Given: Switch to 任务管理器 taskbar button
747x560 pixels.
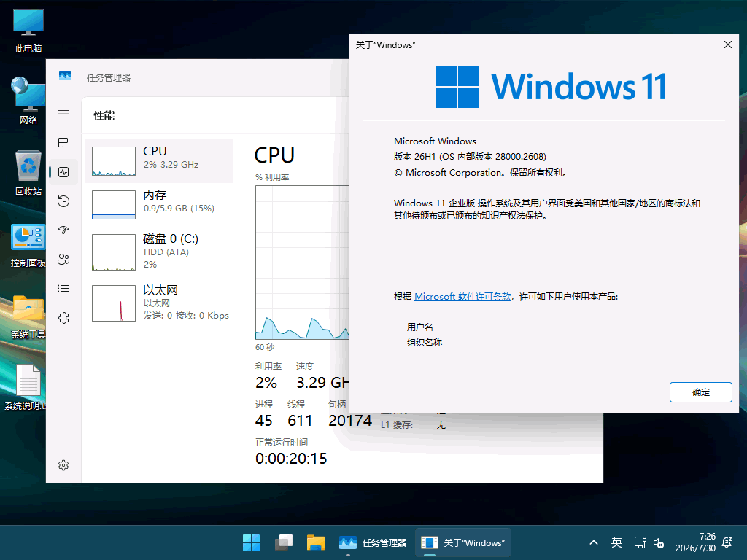Looking at the screenshot, I should point(373,542).
